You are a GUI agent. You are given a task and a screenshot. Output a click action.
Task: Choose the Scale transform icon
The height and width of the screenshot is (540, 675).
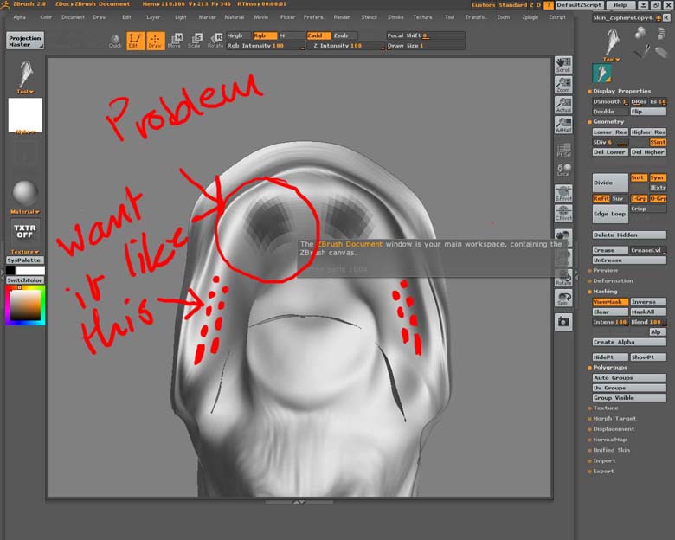(x=195, y=41)
